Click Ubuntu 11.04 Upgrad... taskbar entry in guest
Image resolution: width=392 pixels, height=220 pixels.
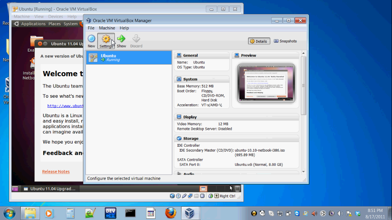pos(49,189)
